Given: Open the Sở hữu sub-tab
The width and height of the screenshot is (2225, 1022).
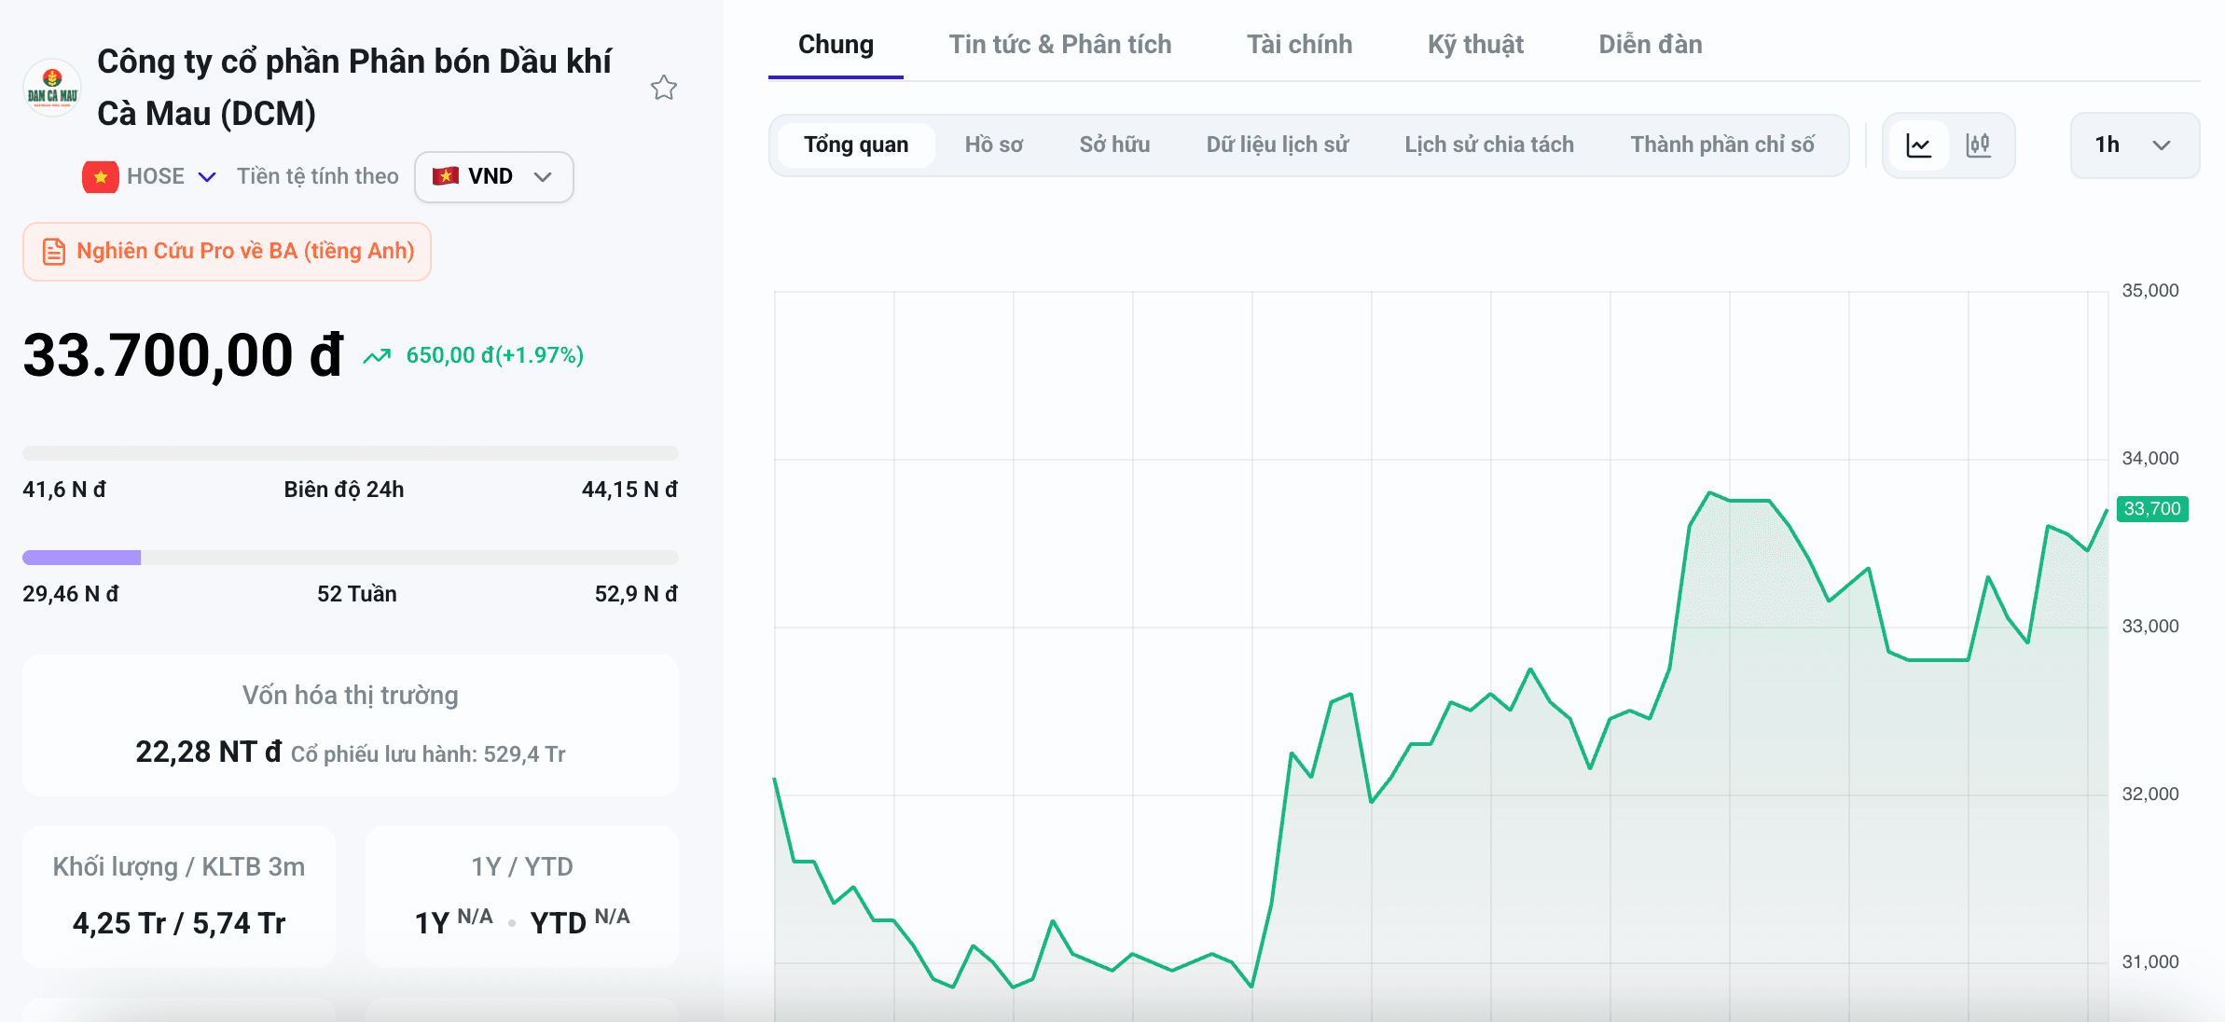Looking at the screenshot, I should click(1114, 145).
